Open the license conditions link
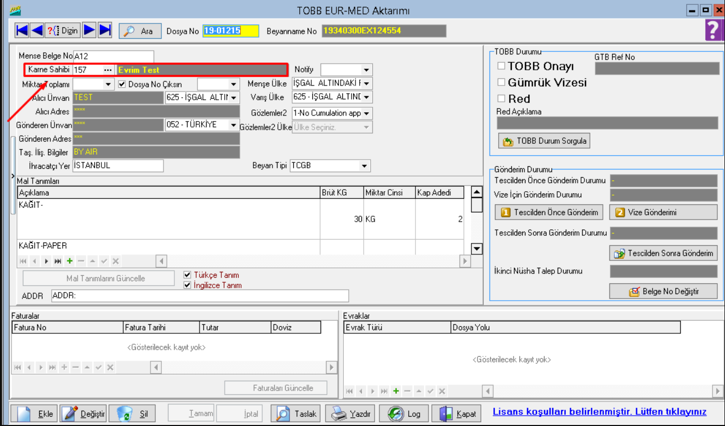 (x=600, y=412)
